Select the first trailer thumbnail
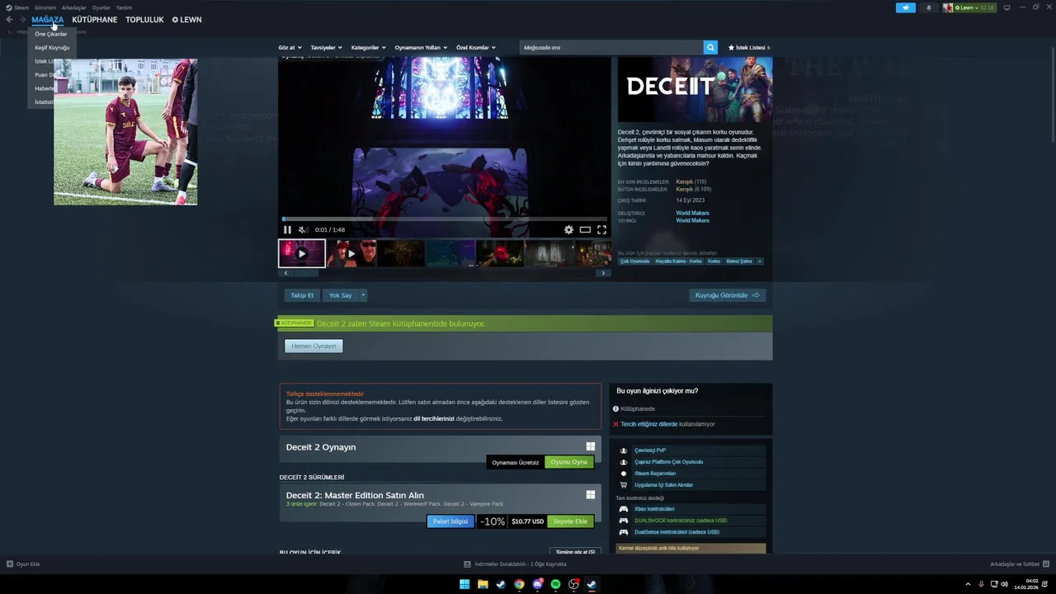The height and width of the screenshot is (594, 1056). [x=302, y=253]
